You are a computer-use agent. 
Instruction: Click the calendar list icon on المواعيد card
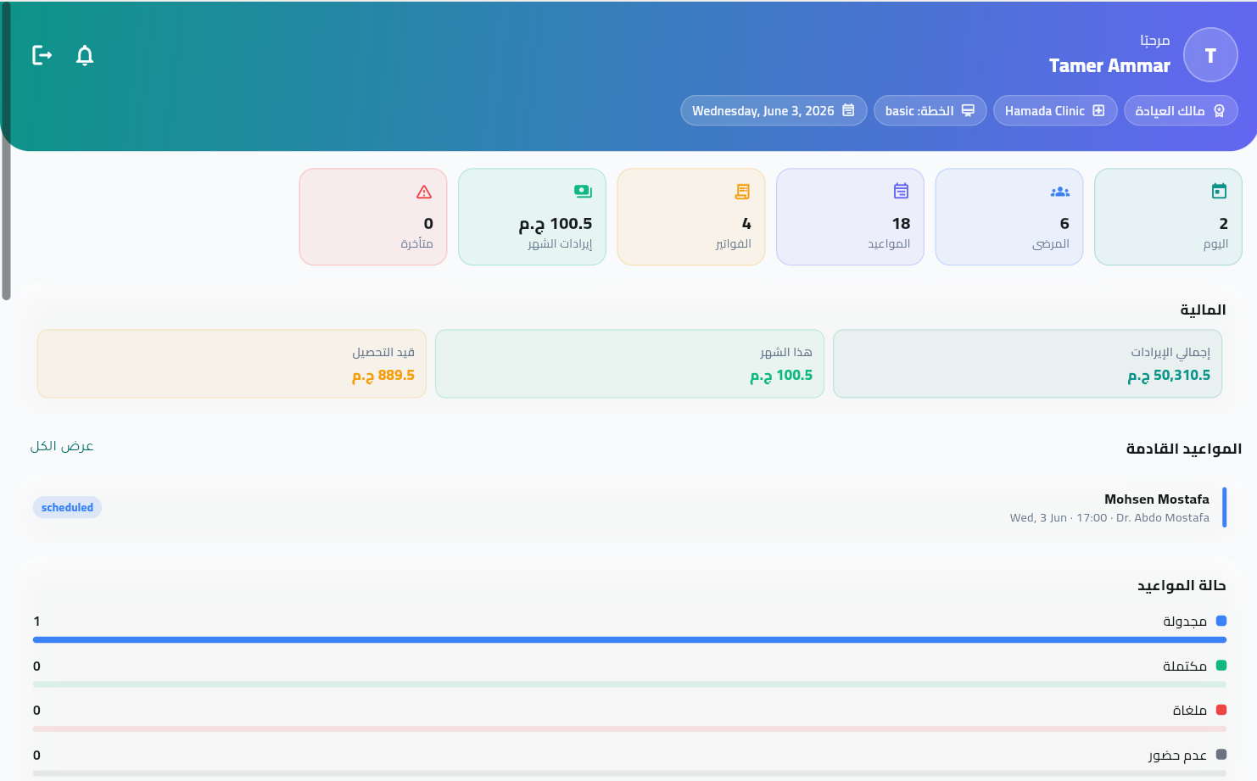(x=901, y=192)
